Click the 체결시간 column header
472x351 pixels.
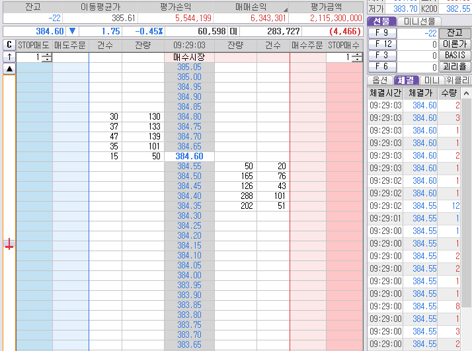point(385,93)
